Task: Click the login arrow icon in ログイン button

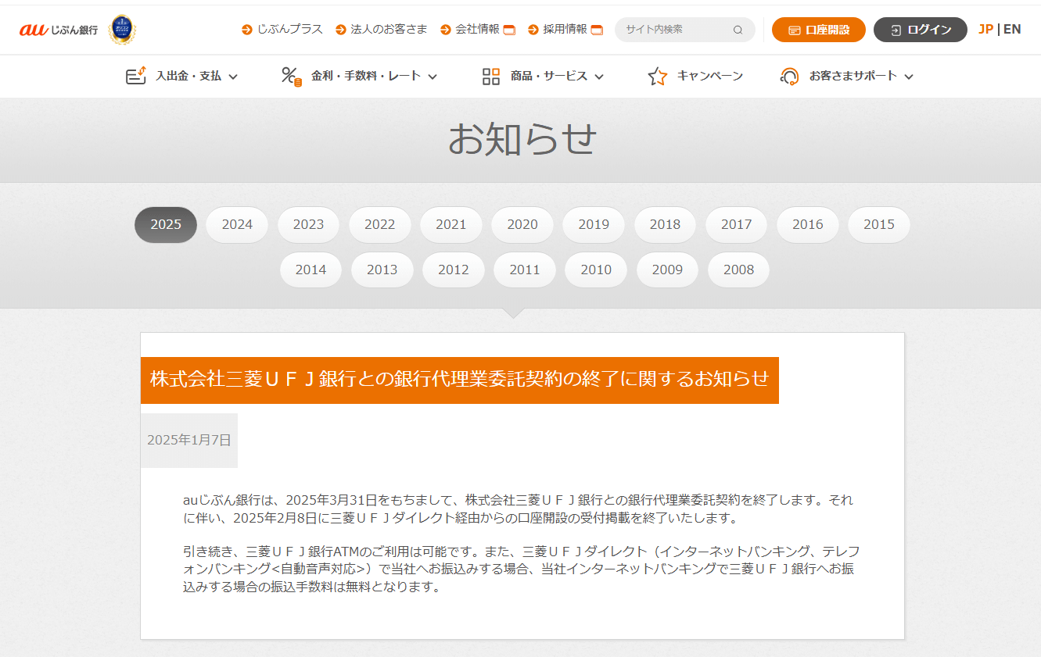Action: point(896,30)
